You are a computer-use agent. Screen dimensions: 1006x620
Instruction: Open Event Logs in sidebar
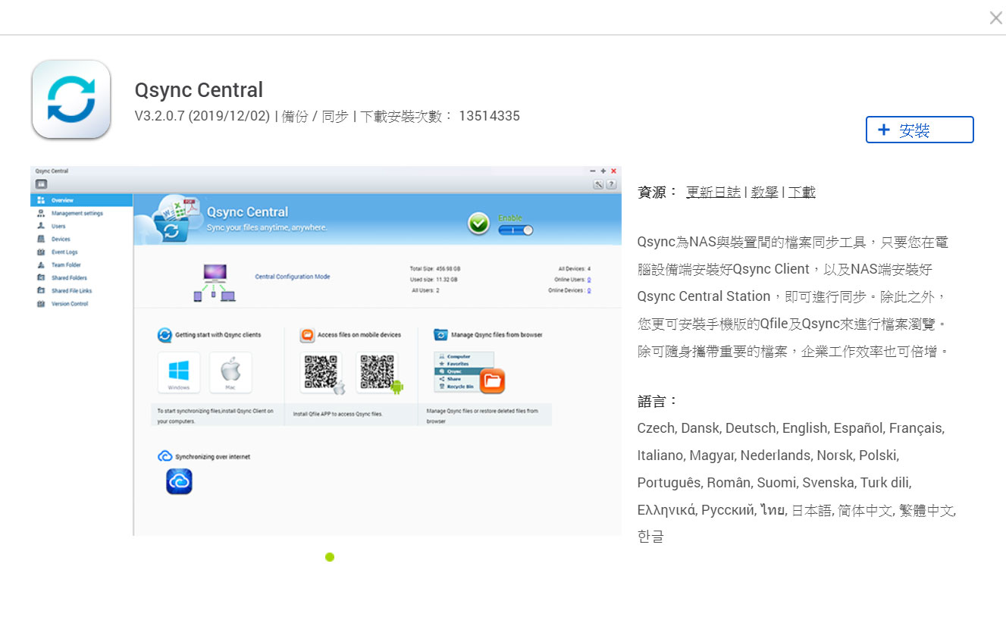[x=64, y=252]
